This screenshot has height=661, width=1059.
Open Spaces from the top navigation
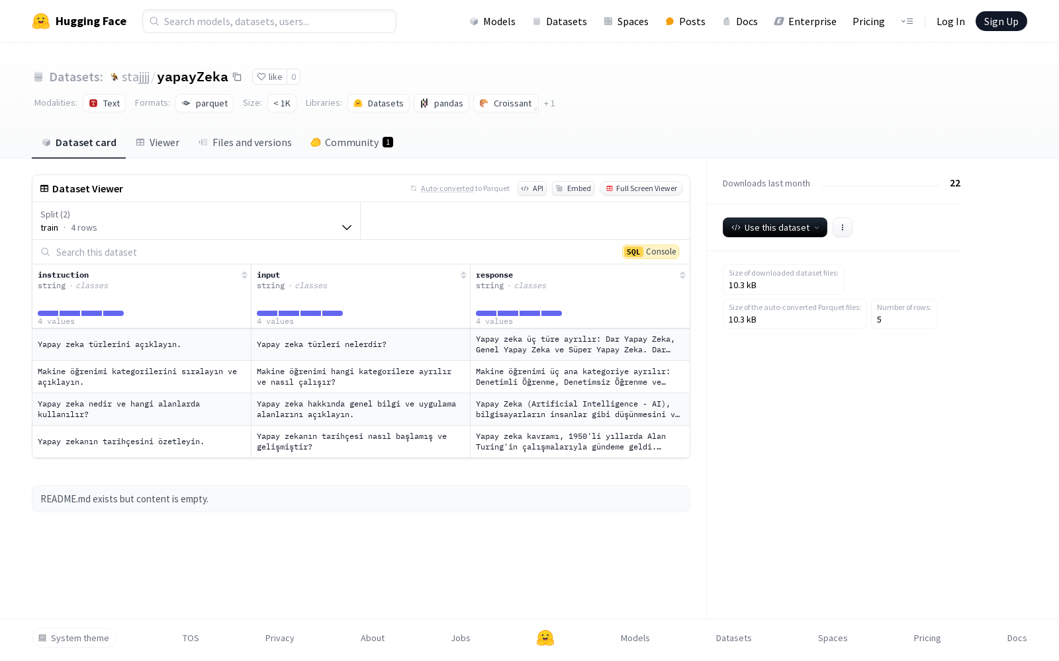(625, 21)
